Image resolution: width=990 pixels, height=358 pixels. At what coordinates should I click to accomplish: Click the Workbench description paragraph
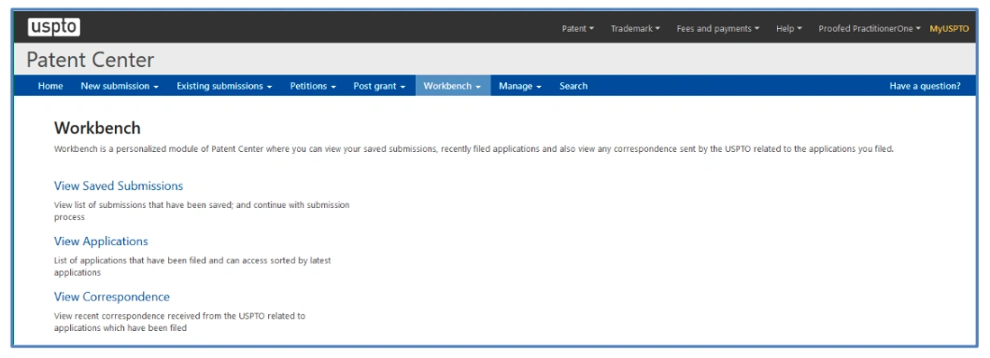pos(474,149)
